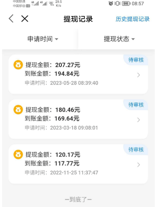Screen dimensions: 156x207
Task: Expand the 申请时间 filter dropdown
Action: [43, 39]
